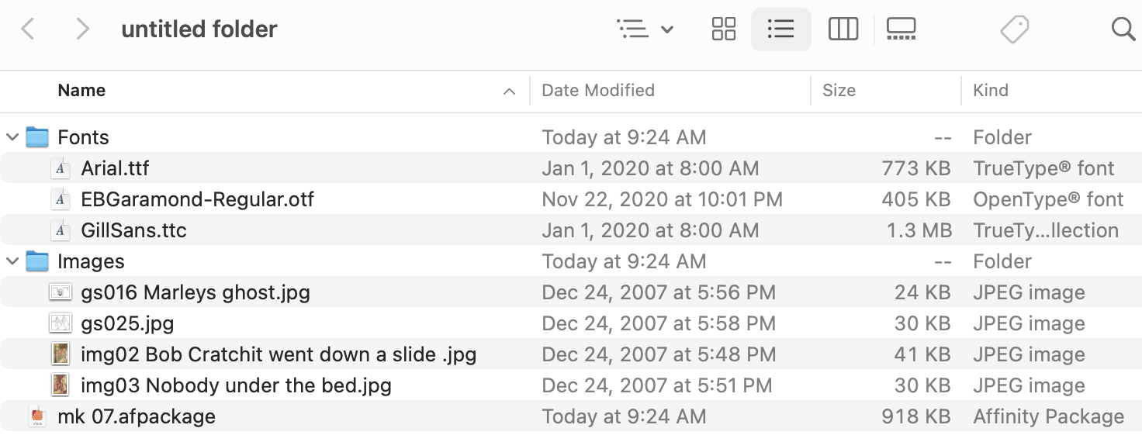This screenshot has width=1142, height=442.
Task: Toggle sort direction caret in Name header
Action: (x=509, y=92)
